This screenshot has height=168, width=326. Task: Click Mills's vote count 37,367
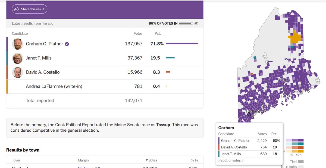tap(135, 58)
